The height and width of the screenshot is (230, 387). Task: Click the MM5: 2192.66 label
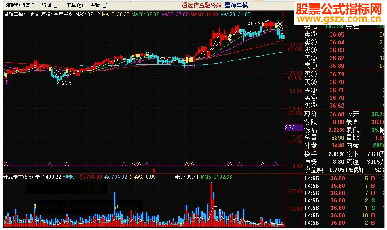click(216, 177)
